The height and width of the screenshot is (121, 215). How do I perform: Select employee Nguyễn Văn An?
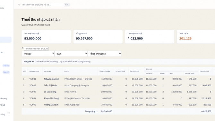(51, 79)
